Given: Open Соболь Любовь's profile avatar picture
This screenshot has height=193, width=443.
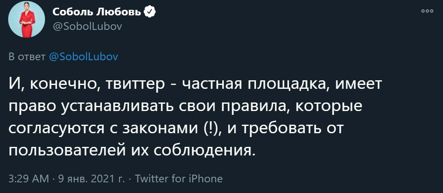Looking at the screenshot, I should 27,19.
